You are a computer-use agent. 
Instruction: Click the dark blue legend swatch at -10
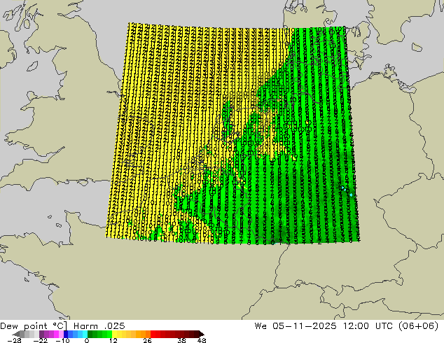coord(66,334)
